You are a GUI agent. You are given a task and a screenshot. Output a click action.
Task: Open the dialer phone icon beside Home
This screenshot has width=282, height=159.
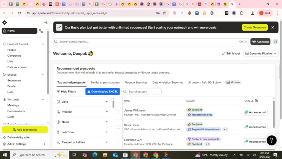(x=41, y=31)
